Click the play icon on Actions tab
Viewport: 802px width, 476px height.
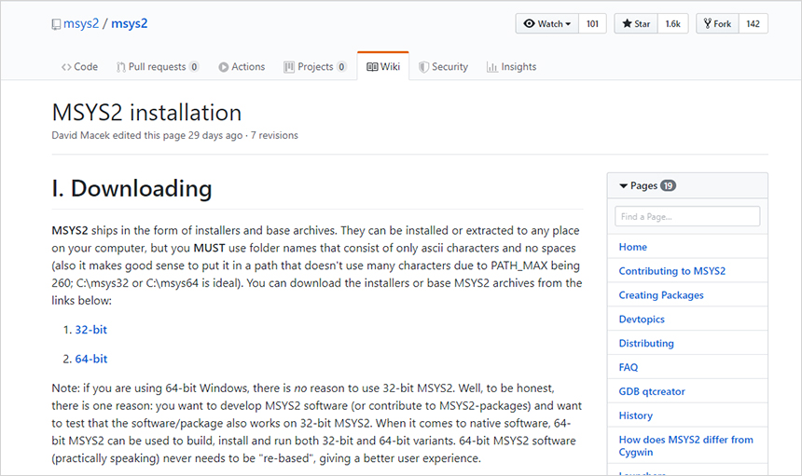(x=224, y=67)
